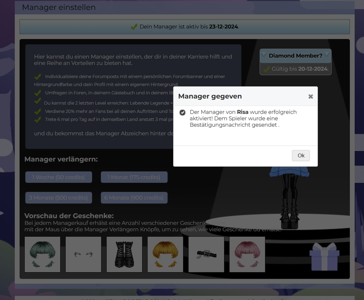Click the checkmark next to Gültig bis 20-12-2024
This screenshot has width=364, height=300.
pyautogui.click(x=267, y=69)
